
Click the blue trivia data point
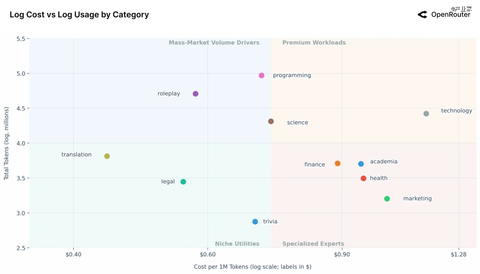(255, 222)
